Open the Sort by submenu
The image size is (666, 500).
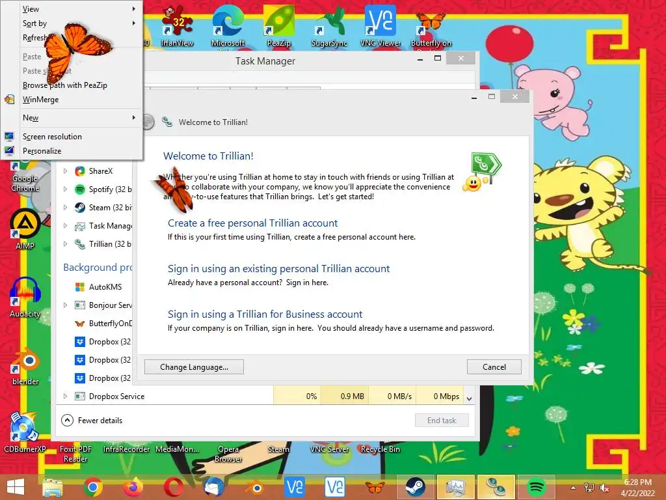point(72,23)
